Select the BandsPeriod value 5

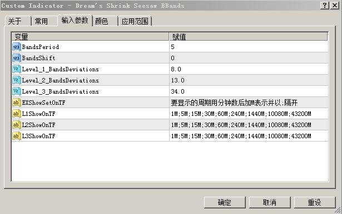click(172, 47)
